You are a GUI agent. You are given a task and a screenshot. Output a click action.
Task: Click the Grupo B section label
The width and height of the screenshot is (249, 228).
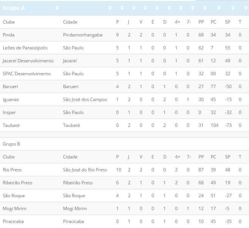[x=11, y=144]
